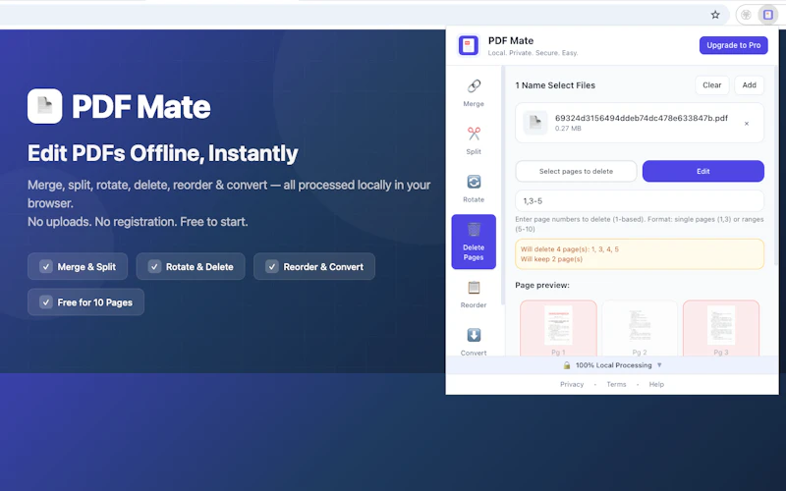Click the sidebar vertical scrollbar
786x491 pixels.
pos(503,183)
